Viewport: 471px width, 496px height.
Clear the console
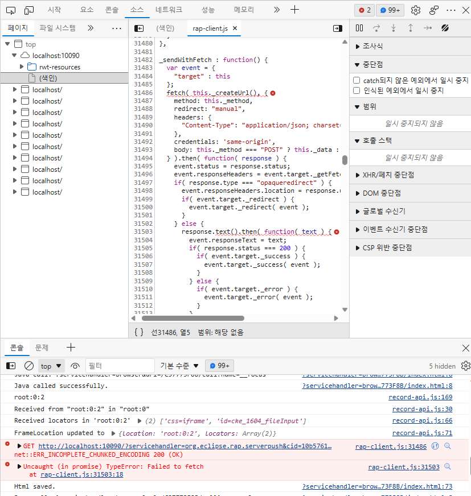tap(29, 366)
